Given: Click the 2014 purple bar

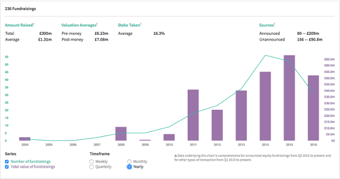Looking at the screenshot, I should tap(265, 106).
